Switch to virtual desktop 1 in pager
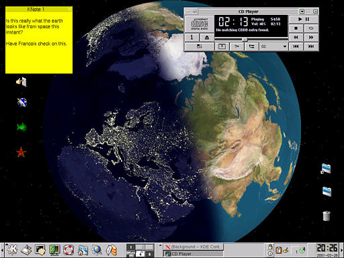Screen dimensions: 344x258 click(x=131, y=247)
